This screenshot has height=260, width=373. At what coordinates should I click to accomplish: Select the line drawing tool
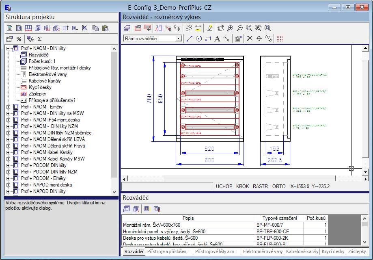[190, 39]
